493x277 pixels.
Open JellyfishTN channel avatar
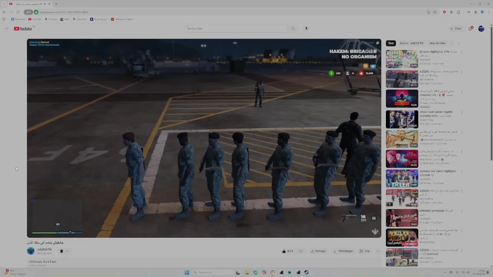point(31,251)
